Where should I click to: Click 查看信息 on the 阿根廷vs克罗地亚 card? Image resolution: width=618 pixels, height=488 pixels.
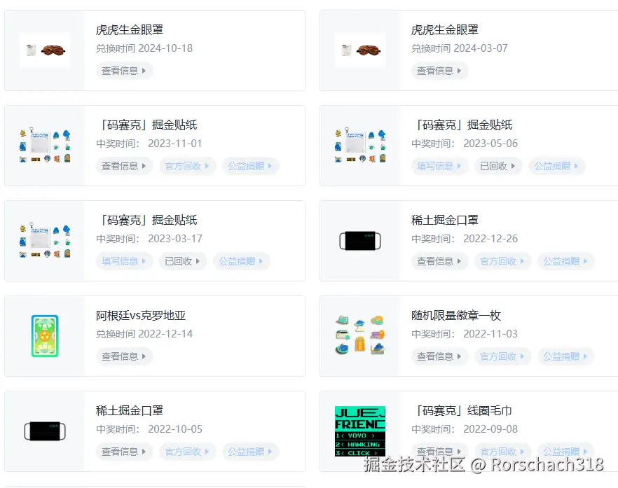tap(124, 356)
